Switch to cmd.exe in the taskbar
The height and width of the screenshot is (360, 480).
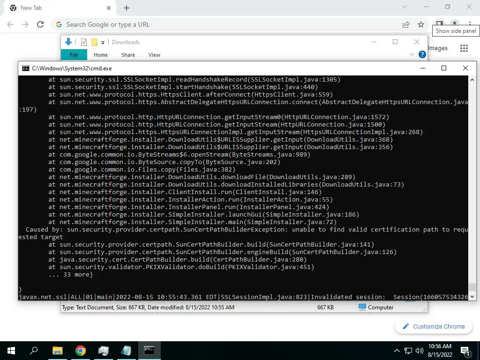pos(149,351)
